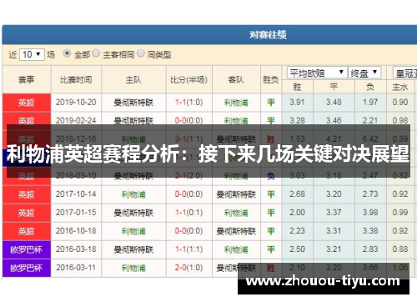Click the score 1-1(0:1)
Viewport: 417px width, 302px height.
tap(188, 213)
